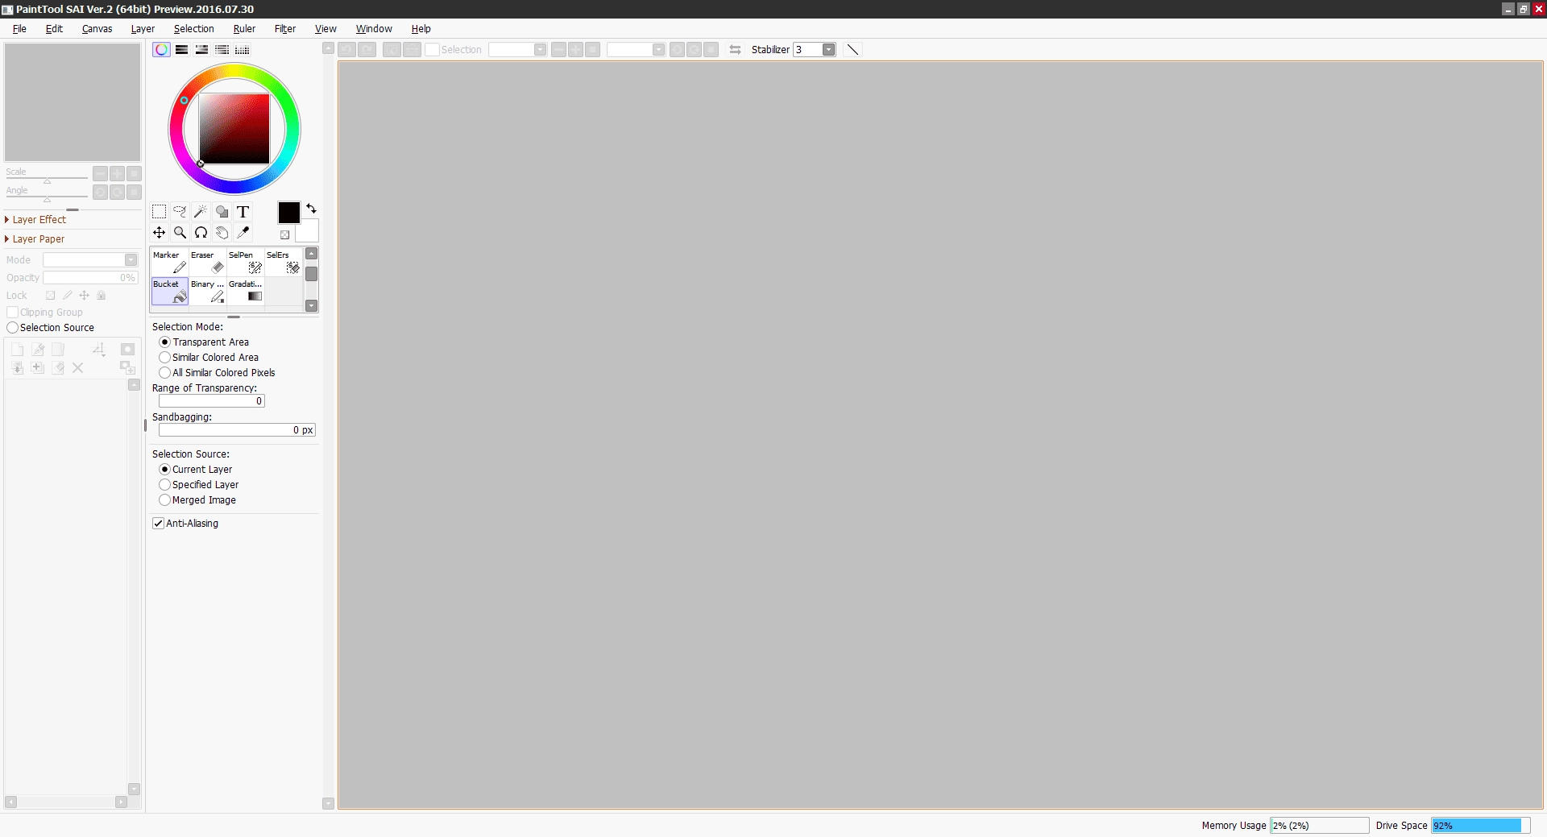Open the File menu
Image resolution: width=1547 pixels, height=837 pixels.
[19, 29]
